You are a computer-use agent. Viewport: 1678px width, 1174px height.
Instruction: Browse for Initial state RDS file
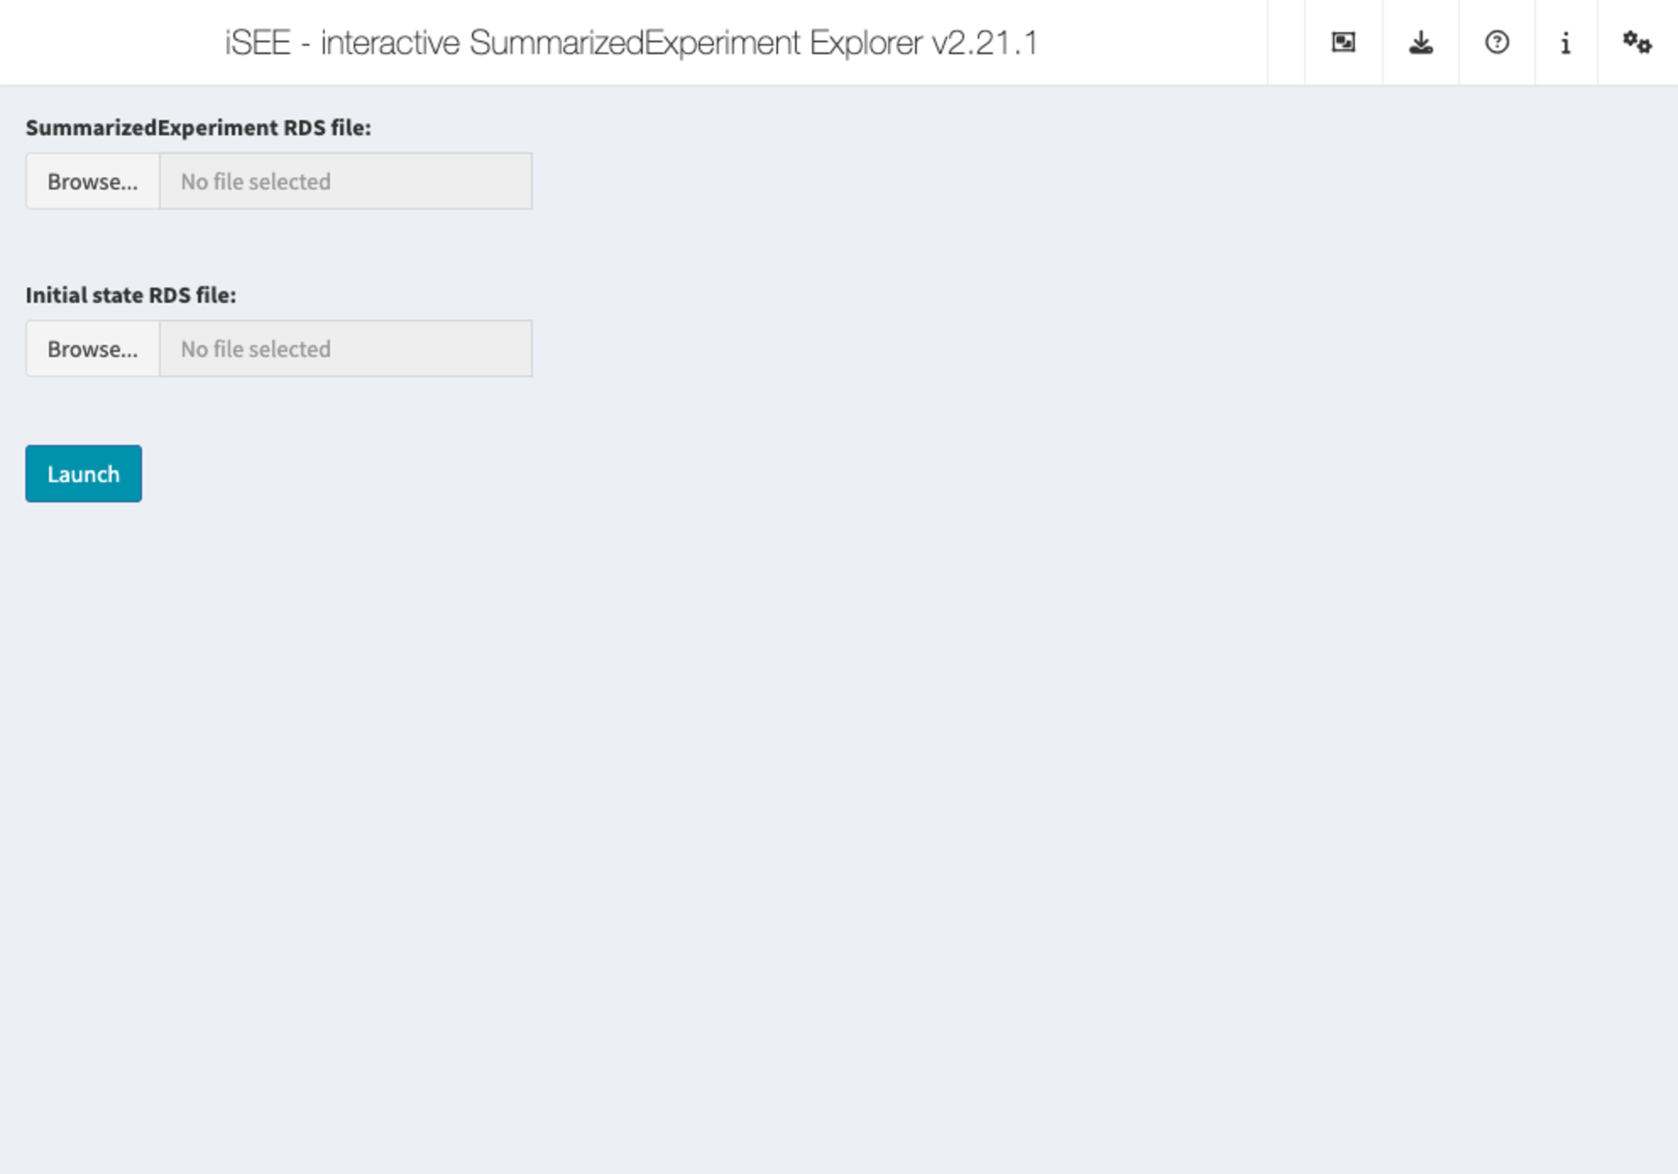tap(93, 348)
